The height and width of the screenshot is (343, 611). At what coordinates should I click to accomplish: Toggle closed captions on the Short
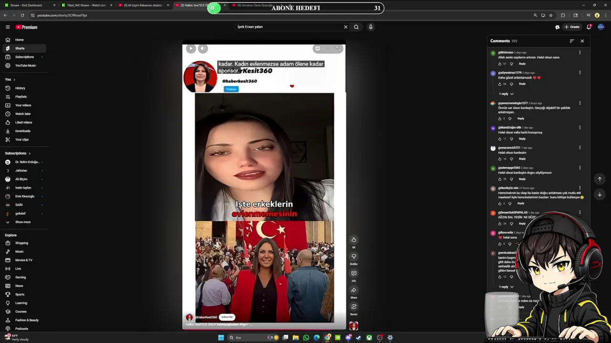[317, 48]
